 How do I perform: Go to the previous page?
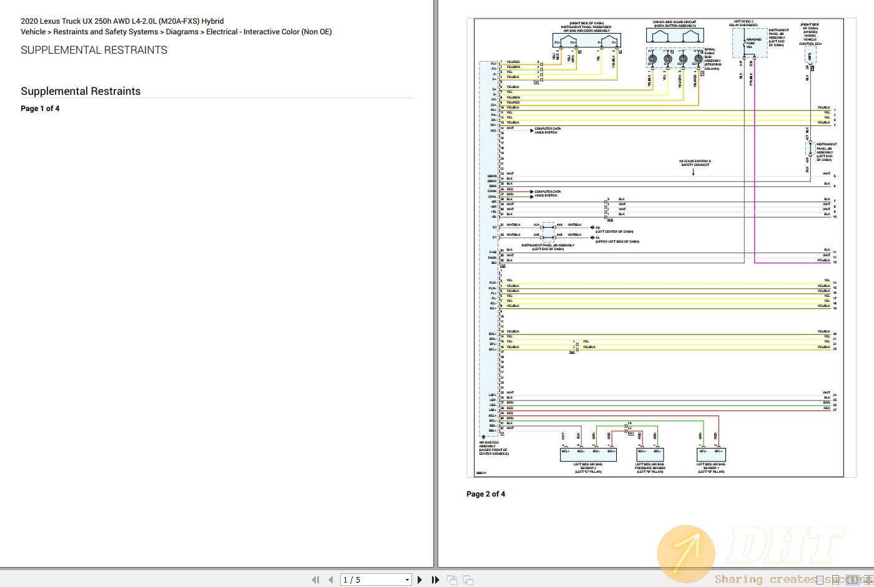click(x=330, y=580)
